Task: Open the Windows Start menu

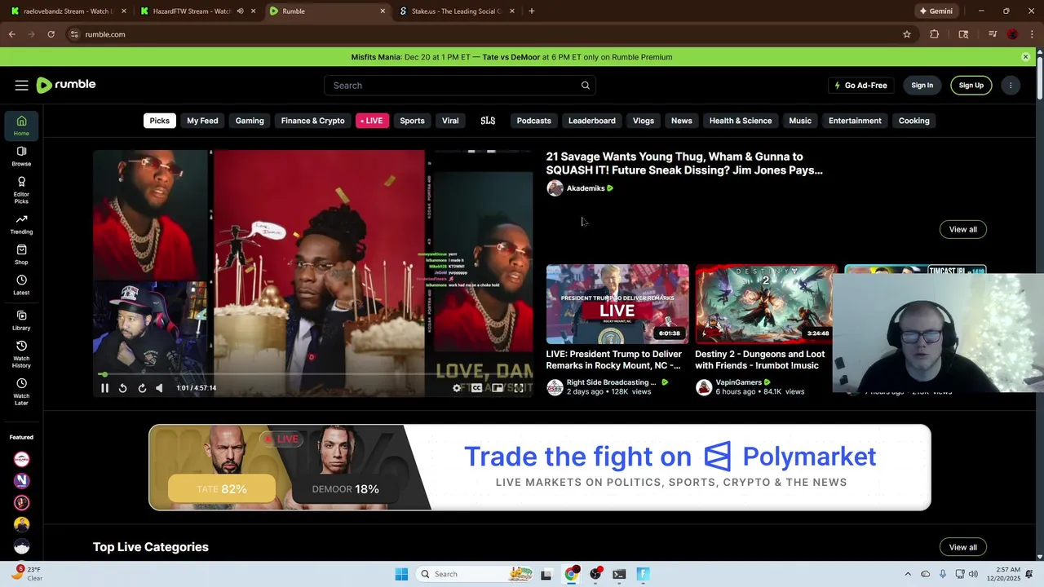Action: point(401,574)
